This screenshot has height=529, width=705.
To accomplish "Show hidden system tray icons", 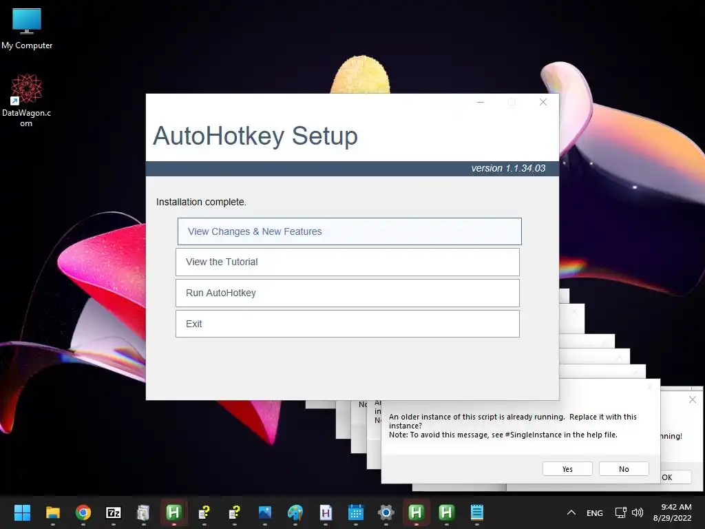I will click(x=571, y=512).
